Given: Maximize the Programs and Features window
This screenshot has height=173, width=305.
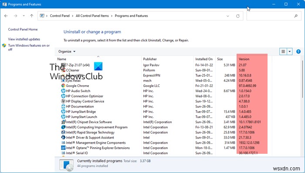Looking at the screenshot, I should [x=286, y=4].
